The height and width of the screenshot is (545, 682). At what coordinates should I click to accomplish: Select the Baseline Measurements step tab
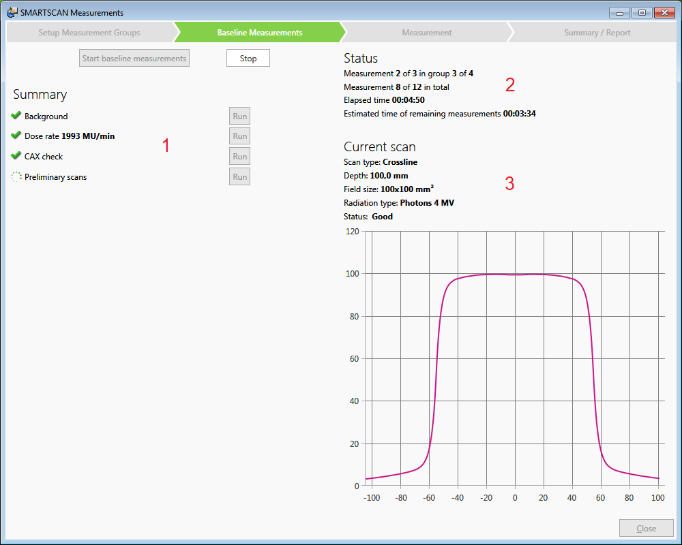(259, 32)
